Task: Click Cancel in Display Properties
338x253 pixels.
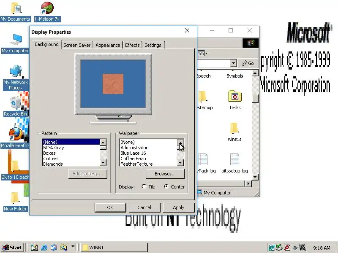Action: [x=144, y=207]
